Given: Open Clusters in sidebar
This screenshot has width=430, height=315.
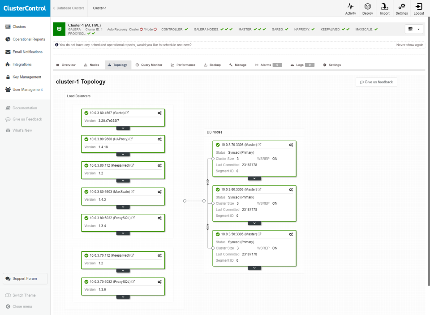Looking at the screenshot, I should coord(16,26).
